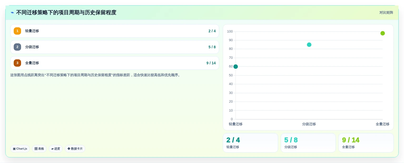Open the 2 / 4 轻量迁移 stat card
The image size is (404, 163).
250,143
